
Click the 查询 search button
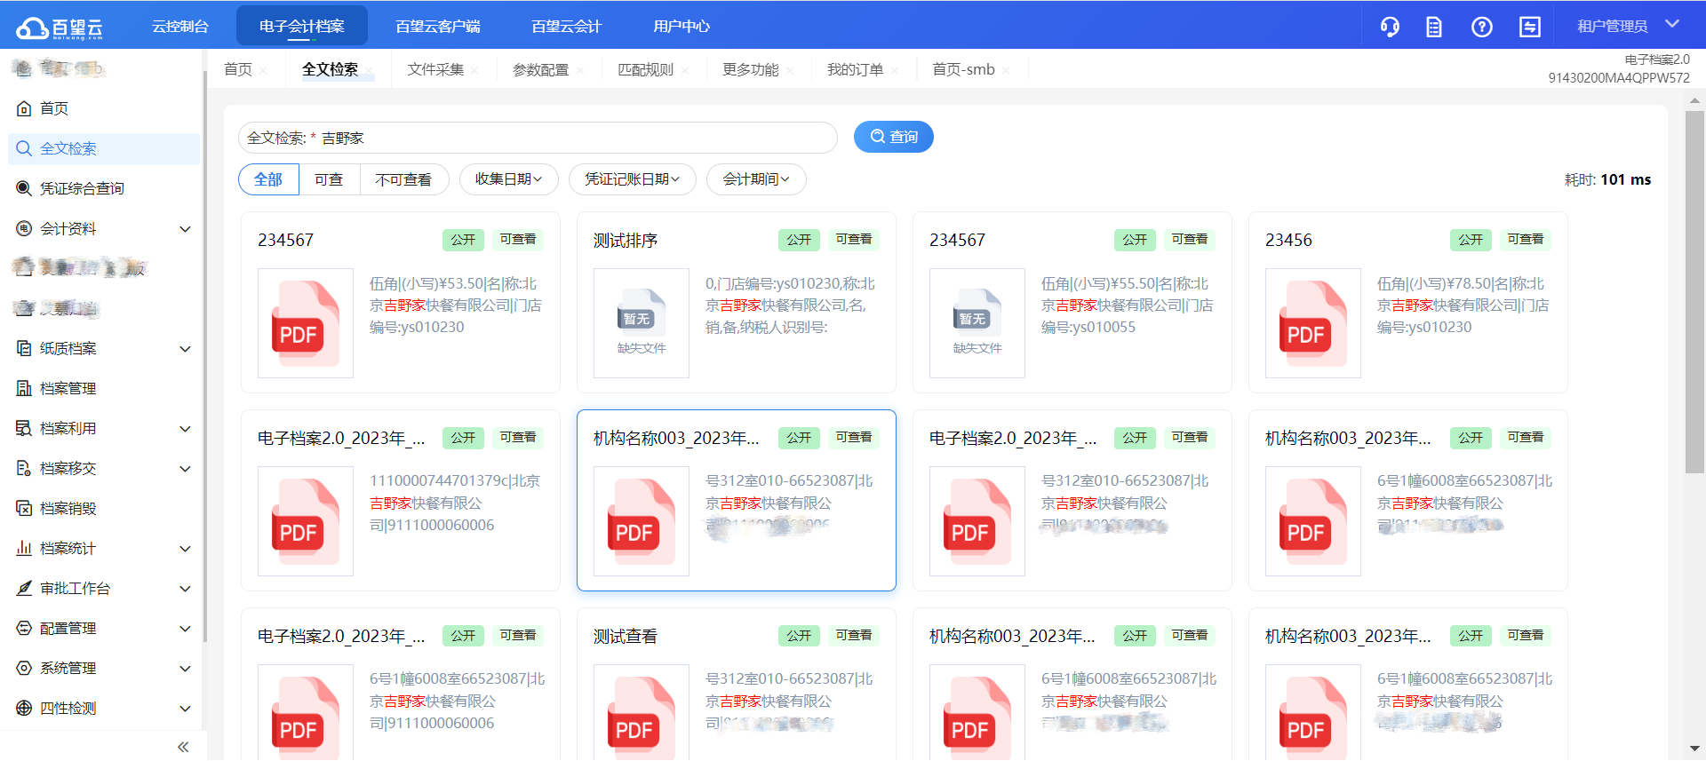coord(894,137)
